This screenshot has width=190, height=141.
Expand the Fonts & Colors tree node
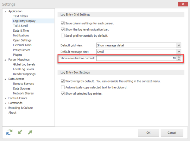click(x=5, y=98)
